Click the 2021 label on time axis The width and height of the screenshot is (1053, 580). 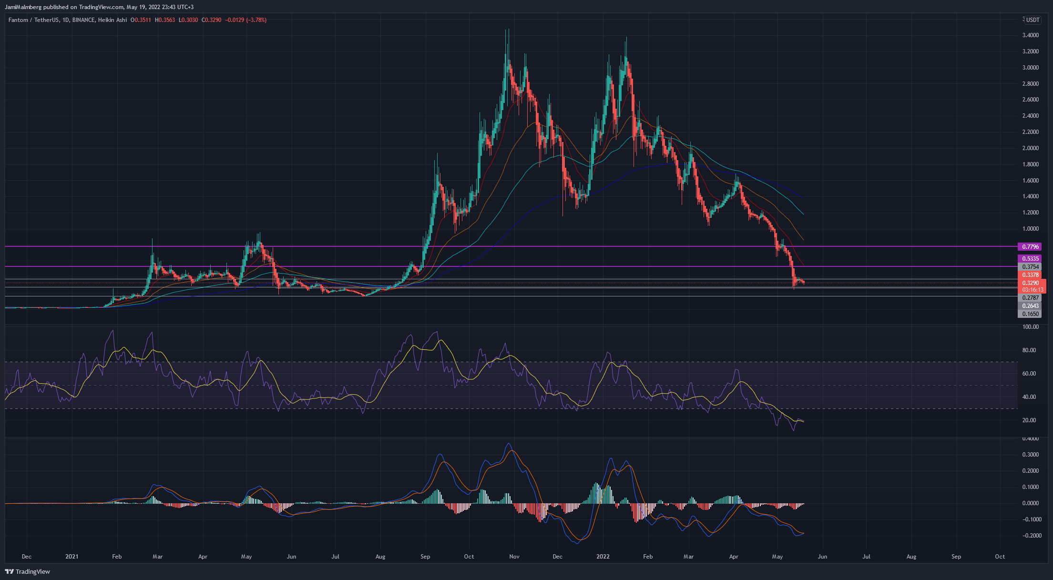point(72,557)
